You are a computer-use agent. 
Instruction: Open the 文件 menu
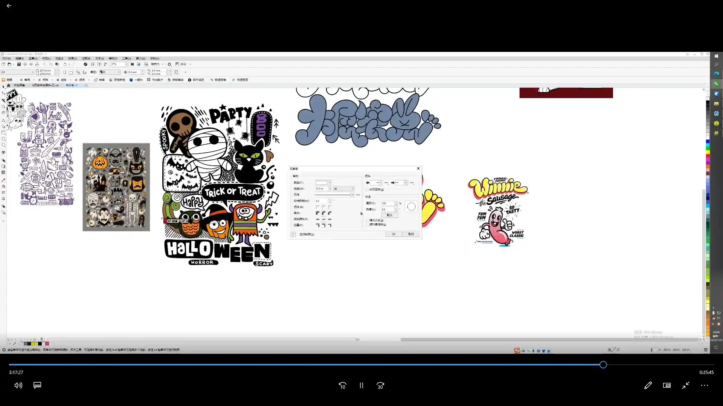[x=6, y=59]
